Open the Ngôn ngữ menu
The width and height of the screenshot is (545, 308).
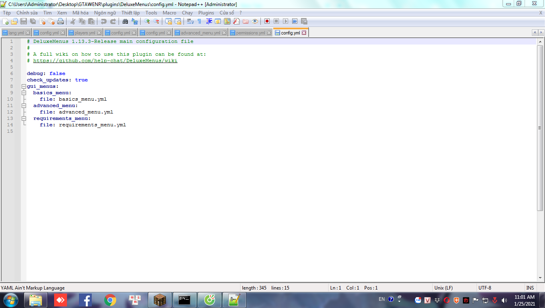click(x=105, y=13)
